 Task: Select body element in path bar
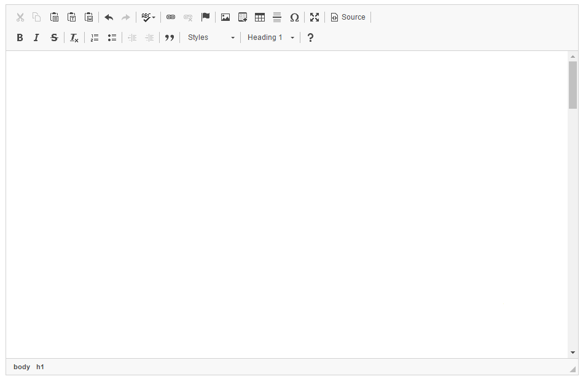[22, 367]
